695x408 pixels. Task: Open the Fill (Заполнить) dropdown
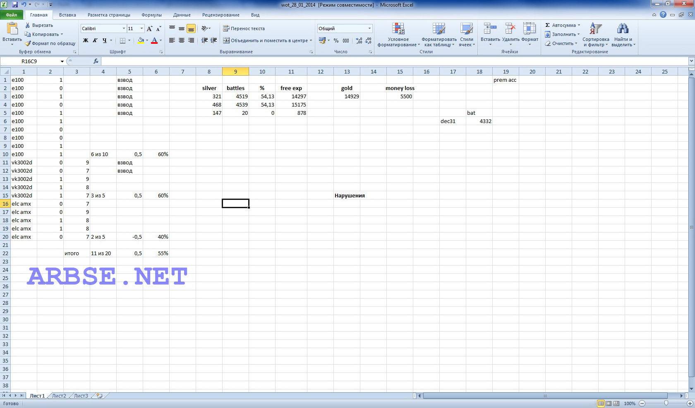(562, 34)
